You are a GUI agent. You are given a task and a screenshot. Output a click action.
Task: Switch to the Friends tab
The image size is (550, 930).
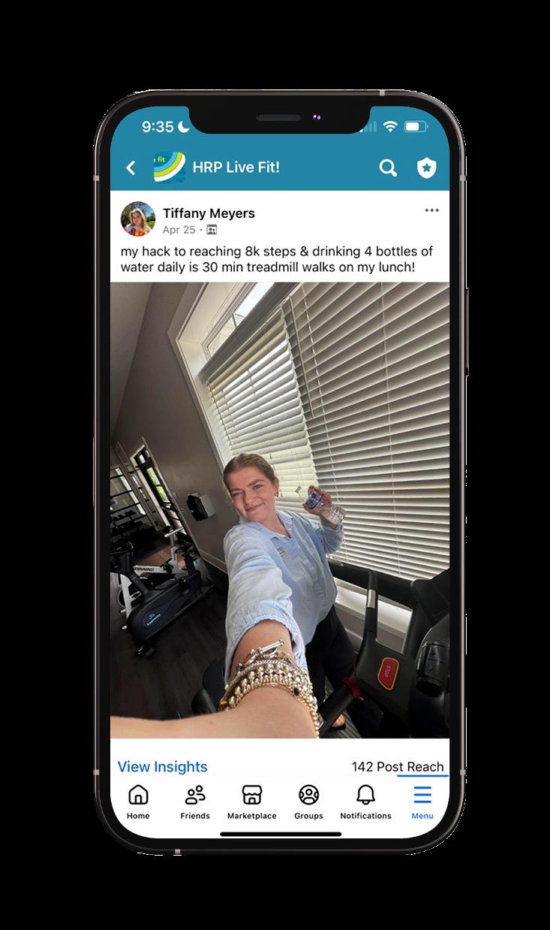pyautogui.click(x=195, y=802)
